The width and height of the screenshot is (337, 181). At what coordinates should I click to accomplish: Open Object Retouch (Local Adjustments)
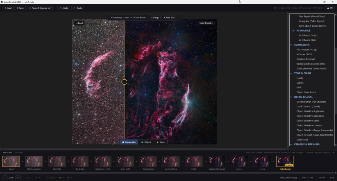coord(314,135)
